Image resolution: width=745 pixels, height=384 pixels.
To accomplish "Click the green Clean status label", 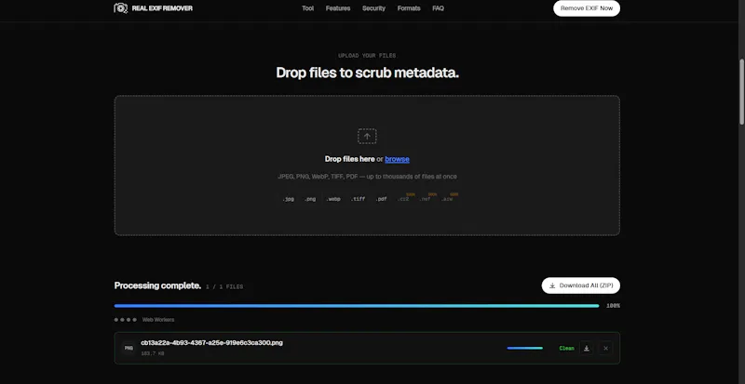I will click(566, 349).
